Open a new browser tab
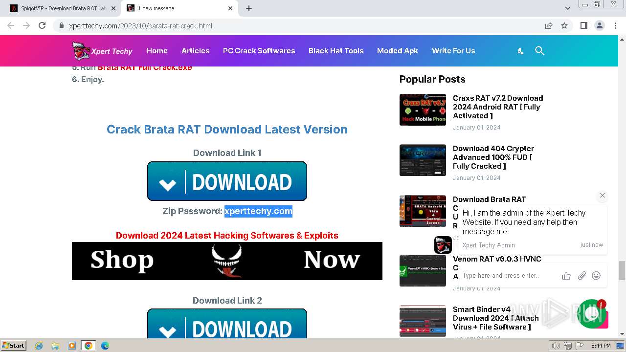This screenshot has width=626, height=352. pos(249,8)
